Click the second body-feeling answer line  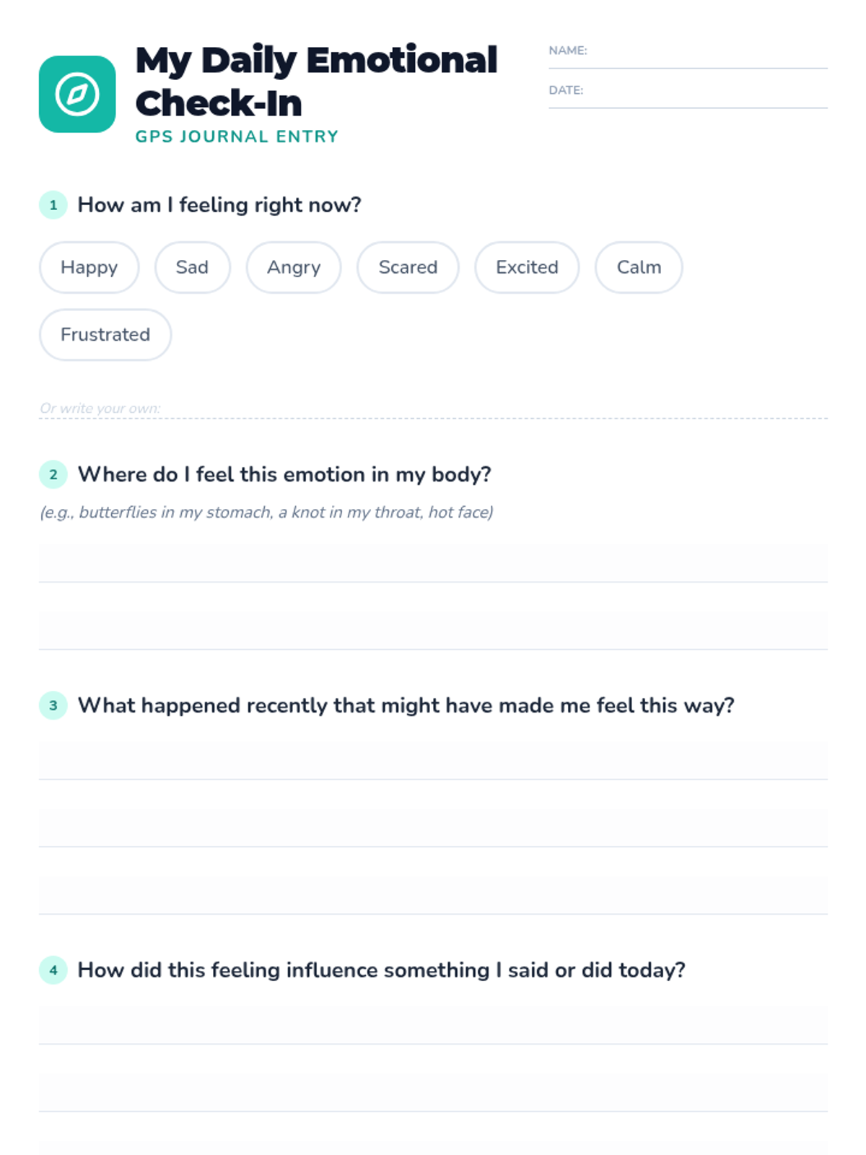(433, 631)
